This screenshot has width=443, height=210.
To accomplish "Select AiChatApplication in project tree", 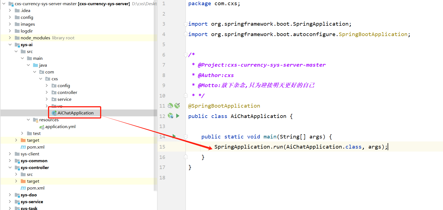I will 76,113.
